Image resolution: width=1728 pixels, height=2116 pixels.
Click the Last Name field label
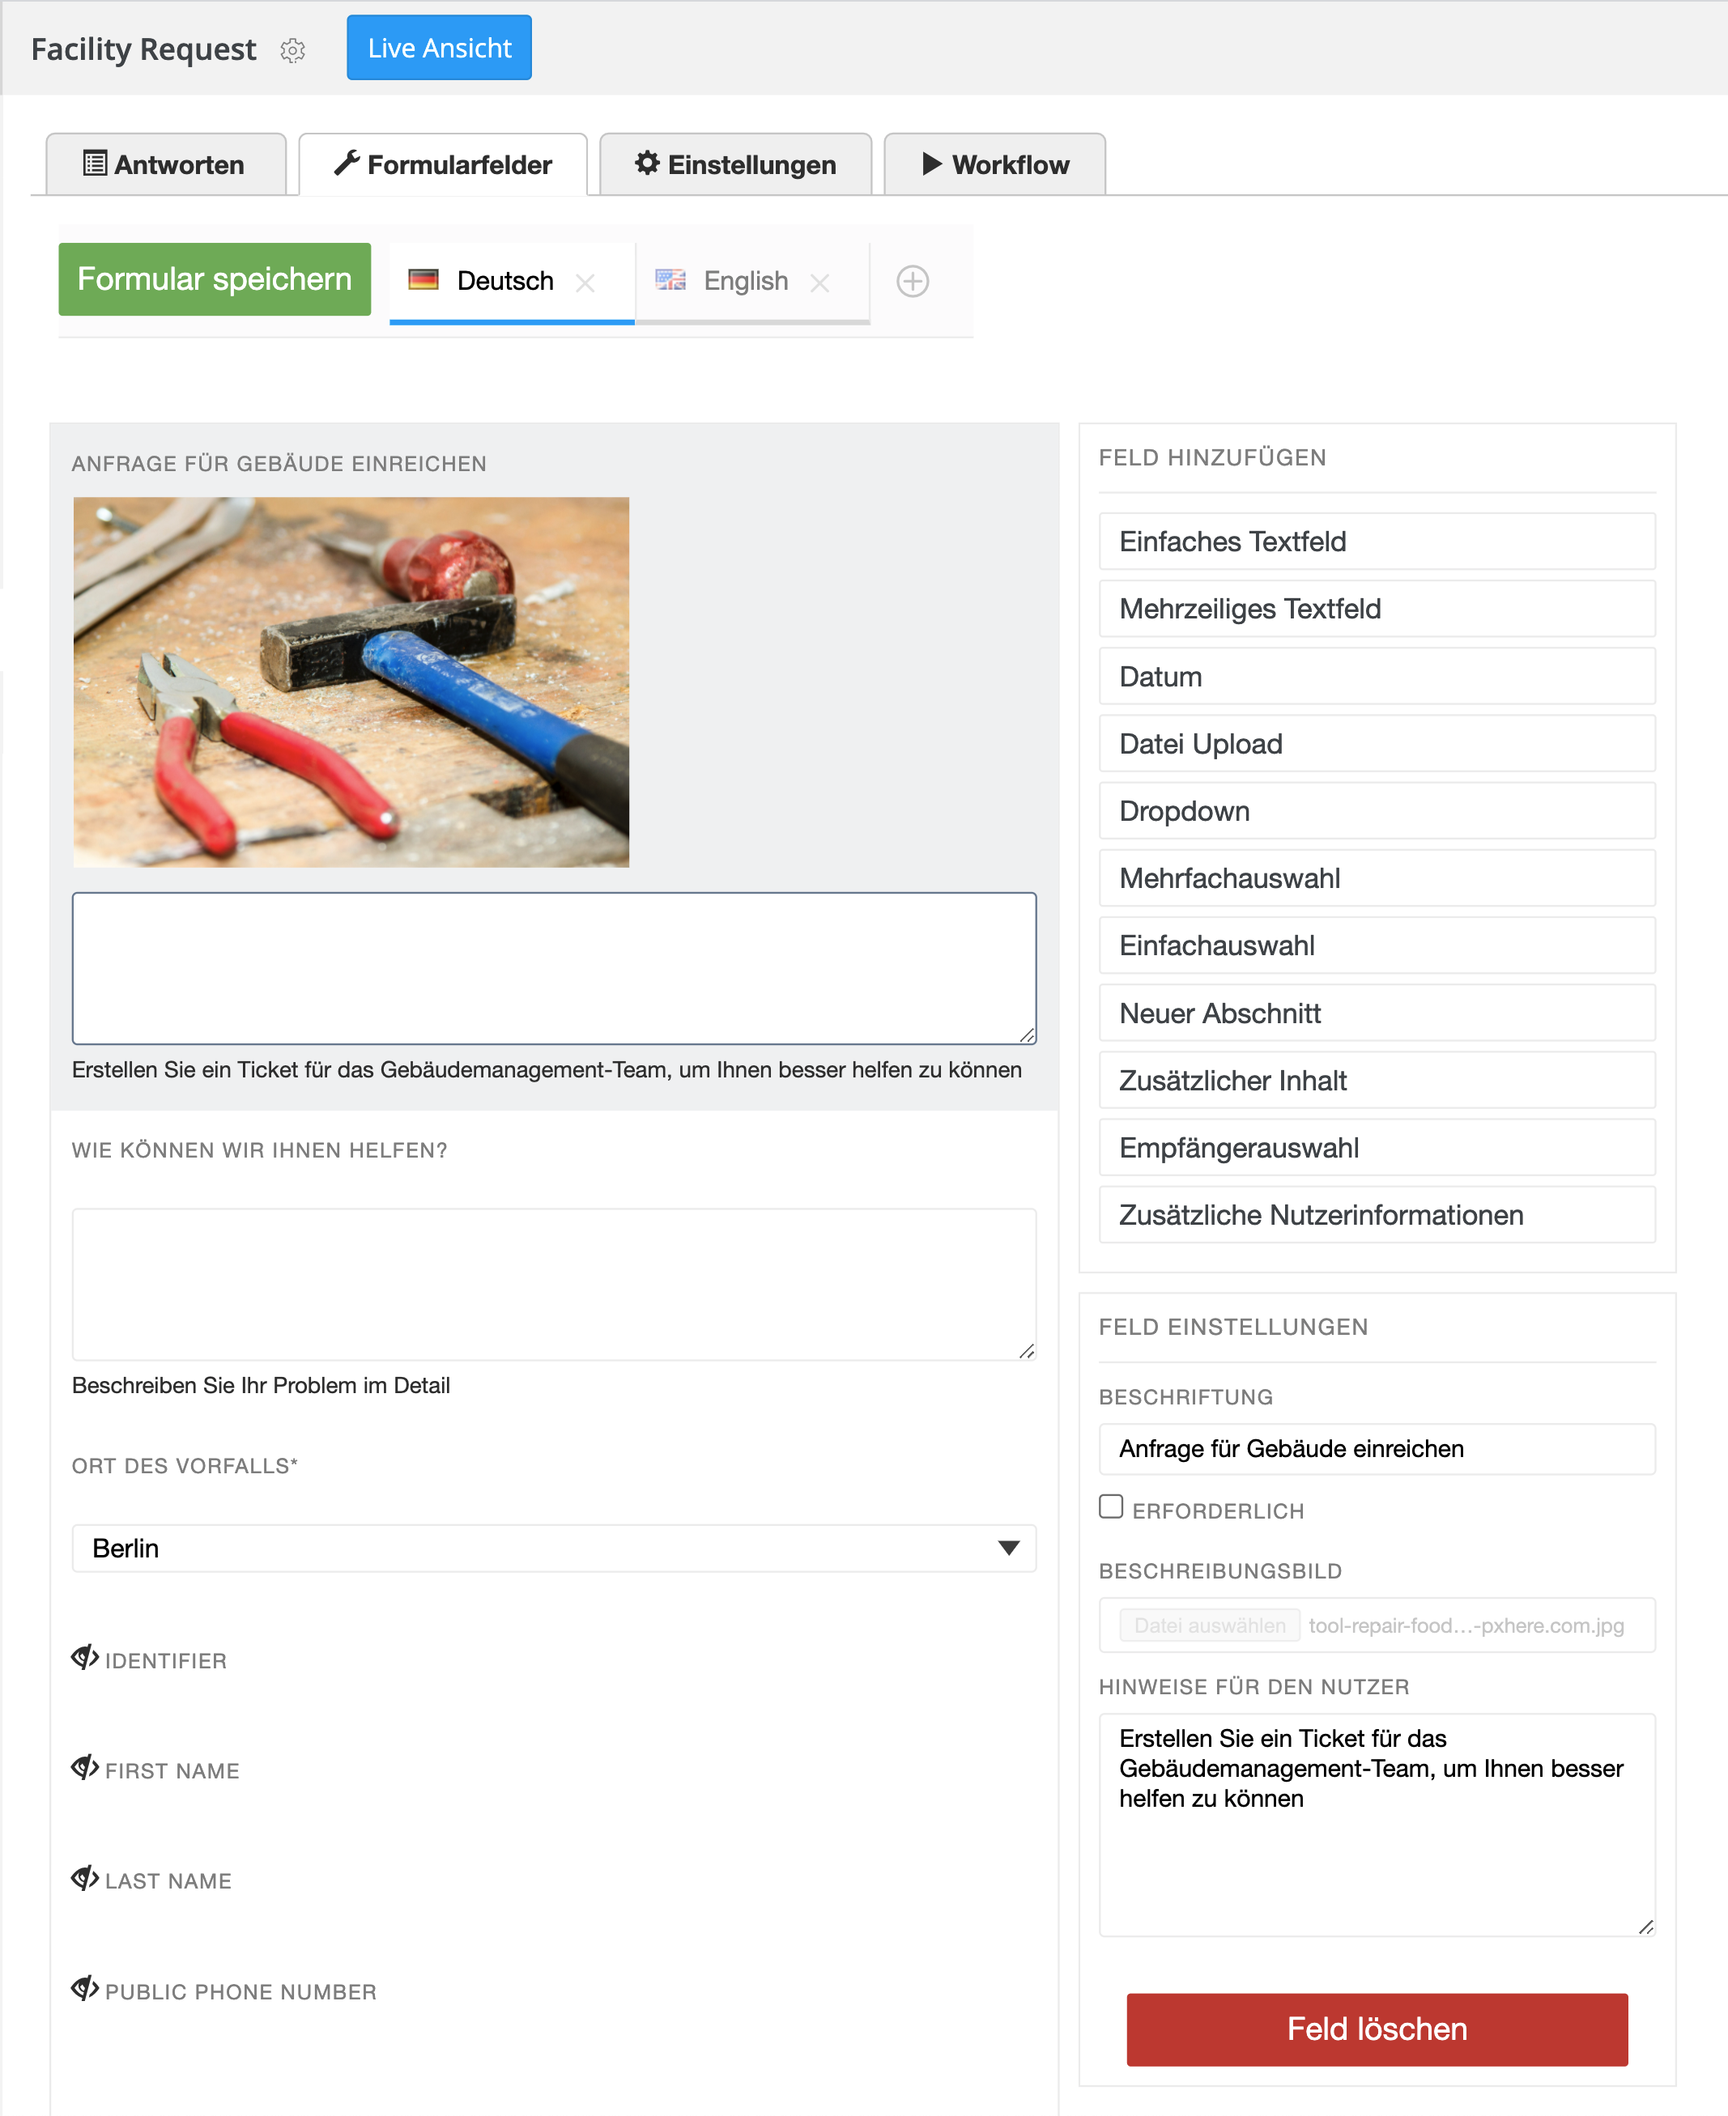168,1882
